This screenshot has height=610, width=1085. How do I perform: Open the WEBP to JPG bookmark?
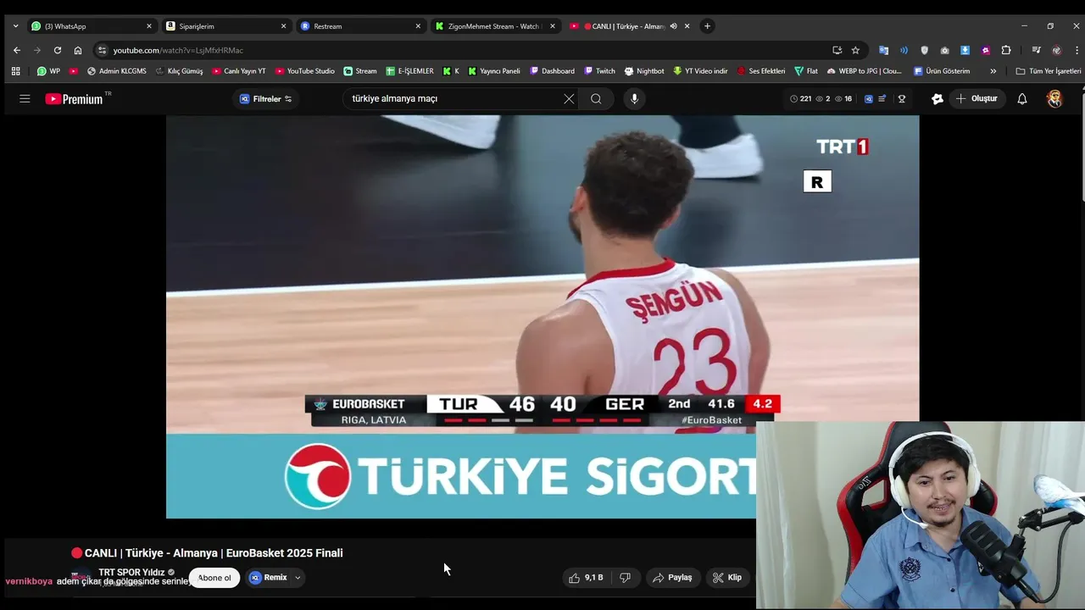click(865, 71)
